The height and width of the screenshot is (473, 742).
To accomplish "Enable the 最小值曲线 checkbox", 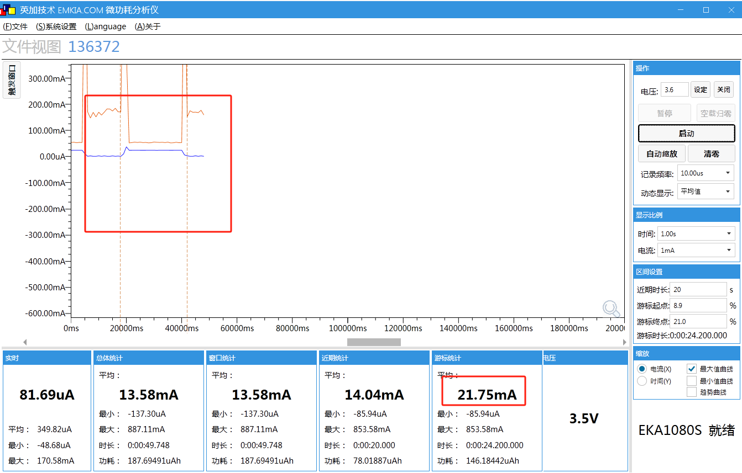I will click(692, 381).
